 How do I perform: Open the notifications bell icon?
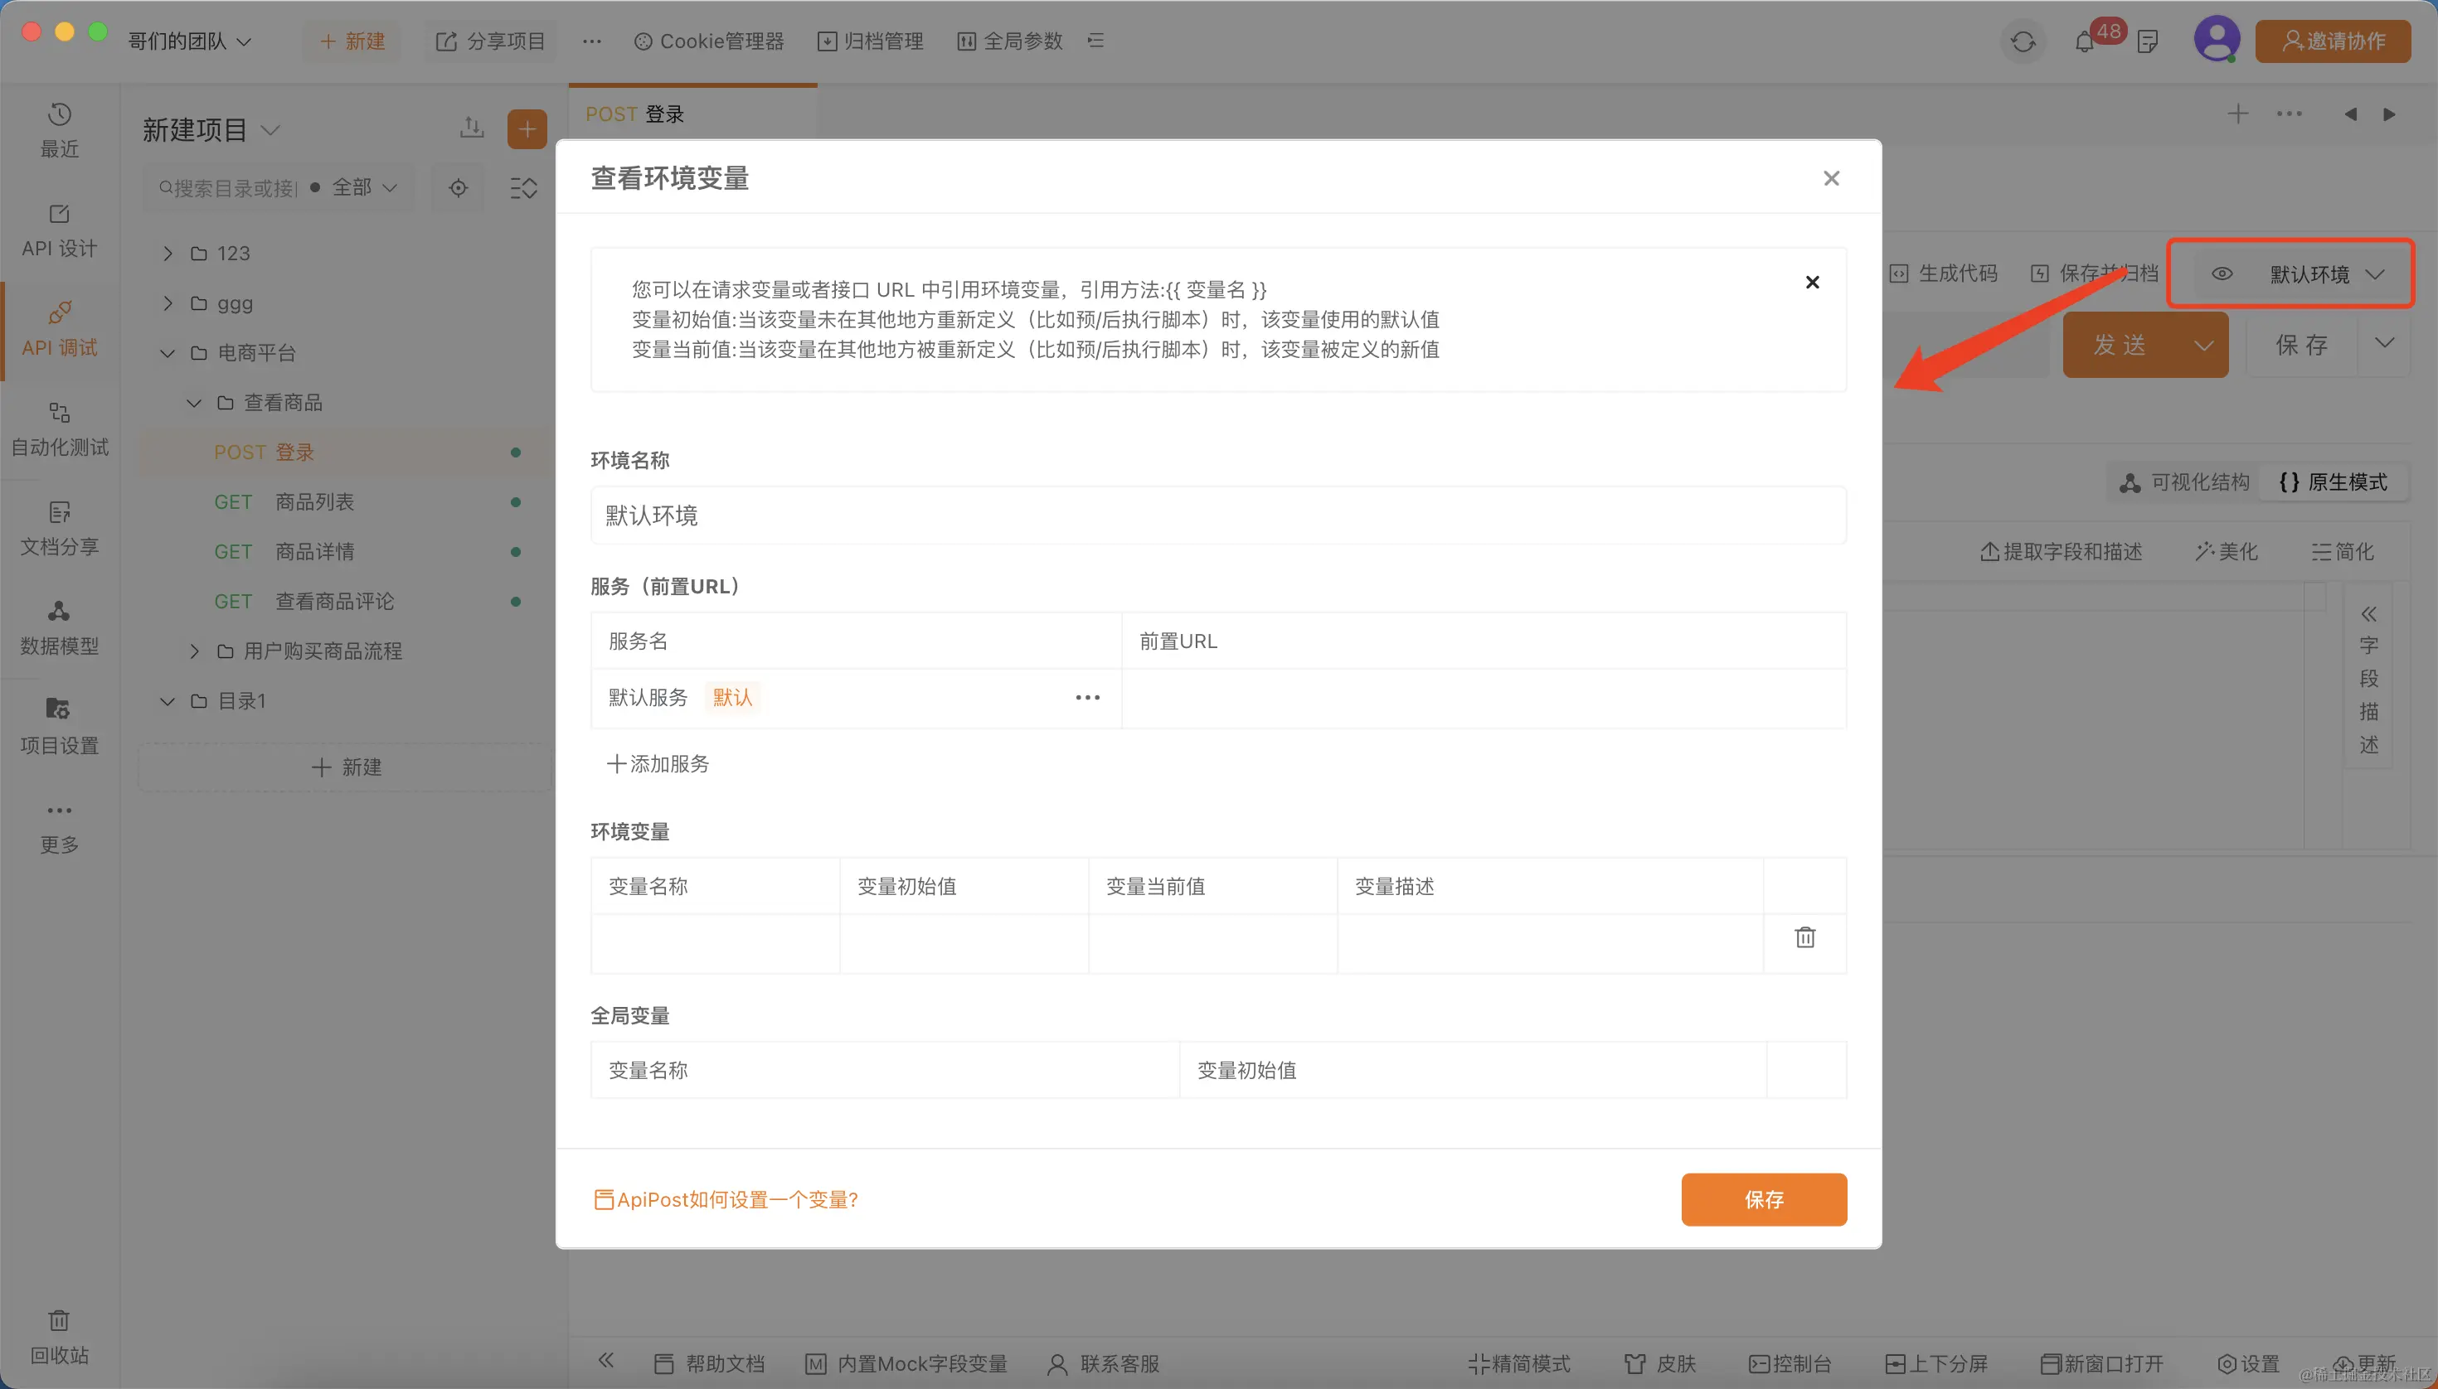2084,42
